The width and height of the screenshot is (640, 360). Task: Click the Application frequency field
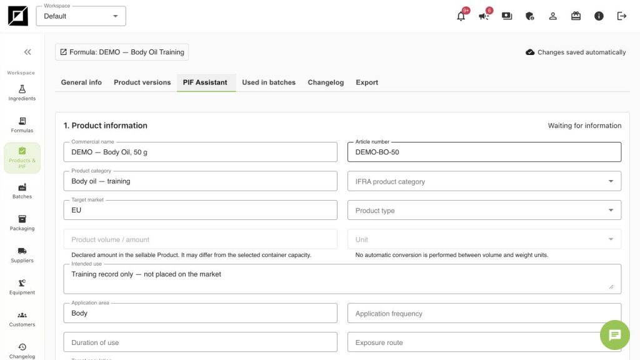tap(484, 313)
